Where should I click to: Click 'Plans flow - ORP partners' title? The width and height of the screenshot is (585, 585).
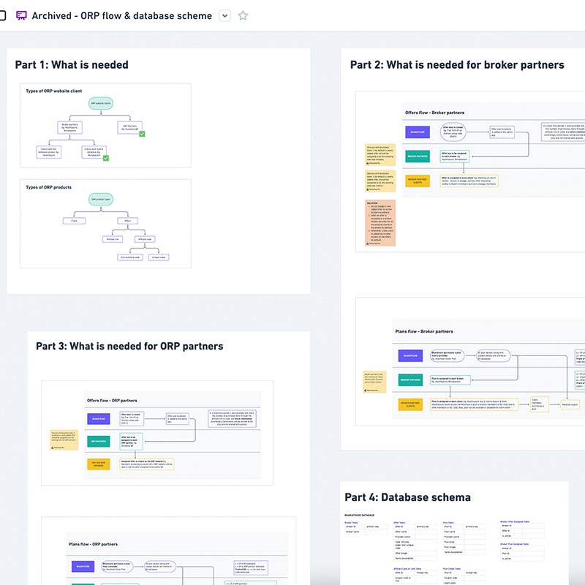tap(94, 544)
